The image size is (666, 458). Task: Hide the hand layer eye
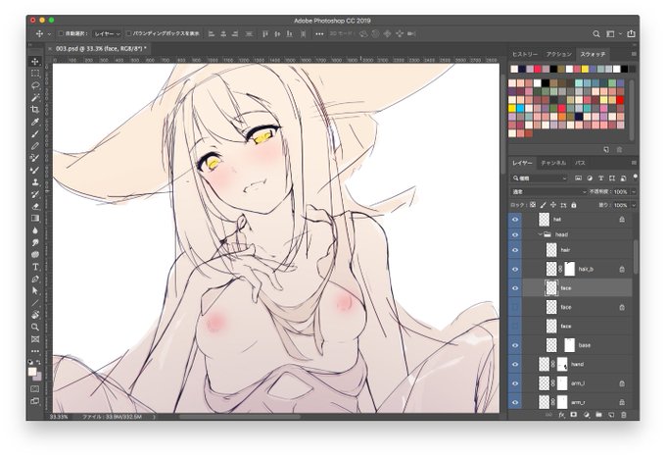[515, 365]
